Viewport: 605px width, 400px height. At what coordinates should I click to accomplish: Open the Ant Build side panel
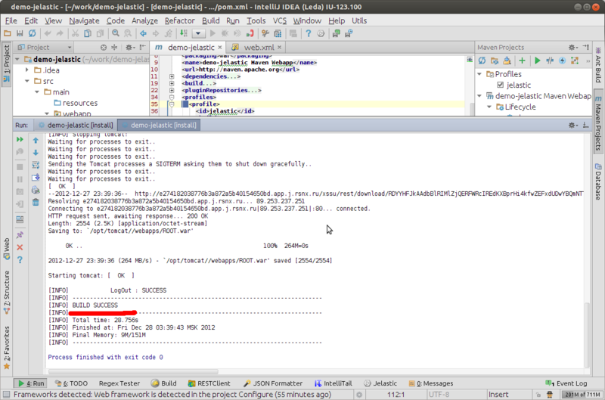click(598, 65)
